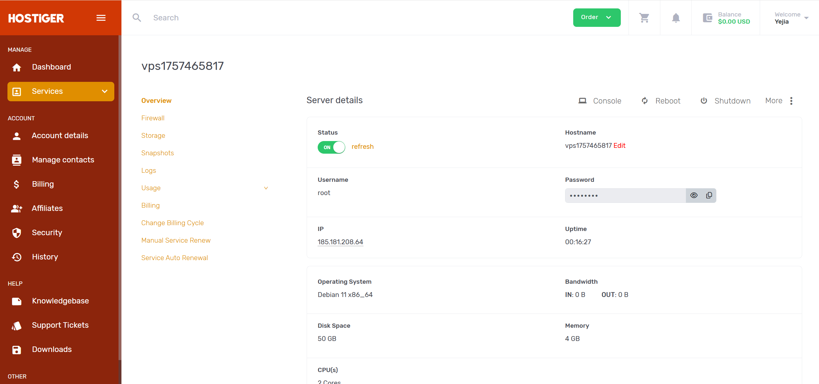Image resolution: width=819 pixels, height=384 pixels.
Task: Open the More three-dots menu
Action: [791, 101]
